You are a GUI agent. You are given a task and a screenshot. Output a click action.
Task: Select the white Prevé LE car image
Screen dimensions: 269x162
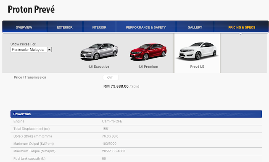[197, 51]
